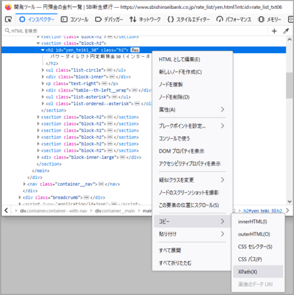This screenshot has width=294, height=295.
Task: Expand the p text-right node
Action: (43, 83)
